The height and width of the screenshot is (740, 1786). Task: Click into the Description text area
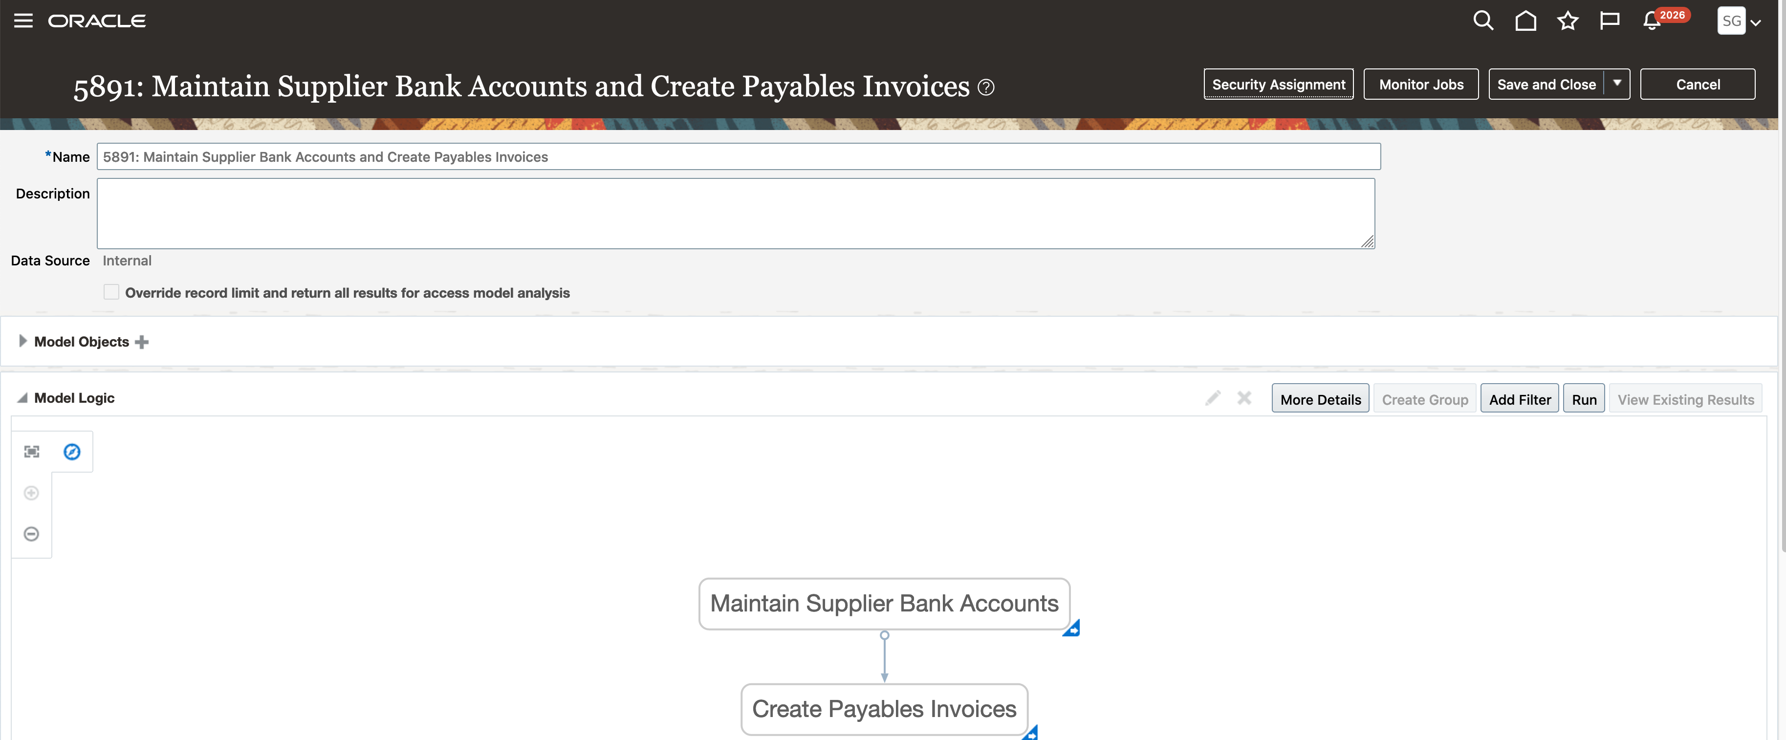click(735, 214)
